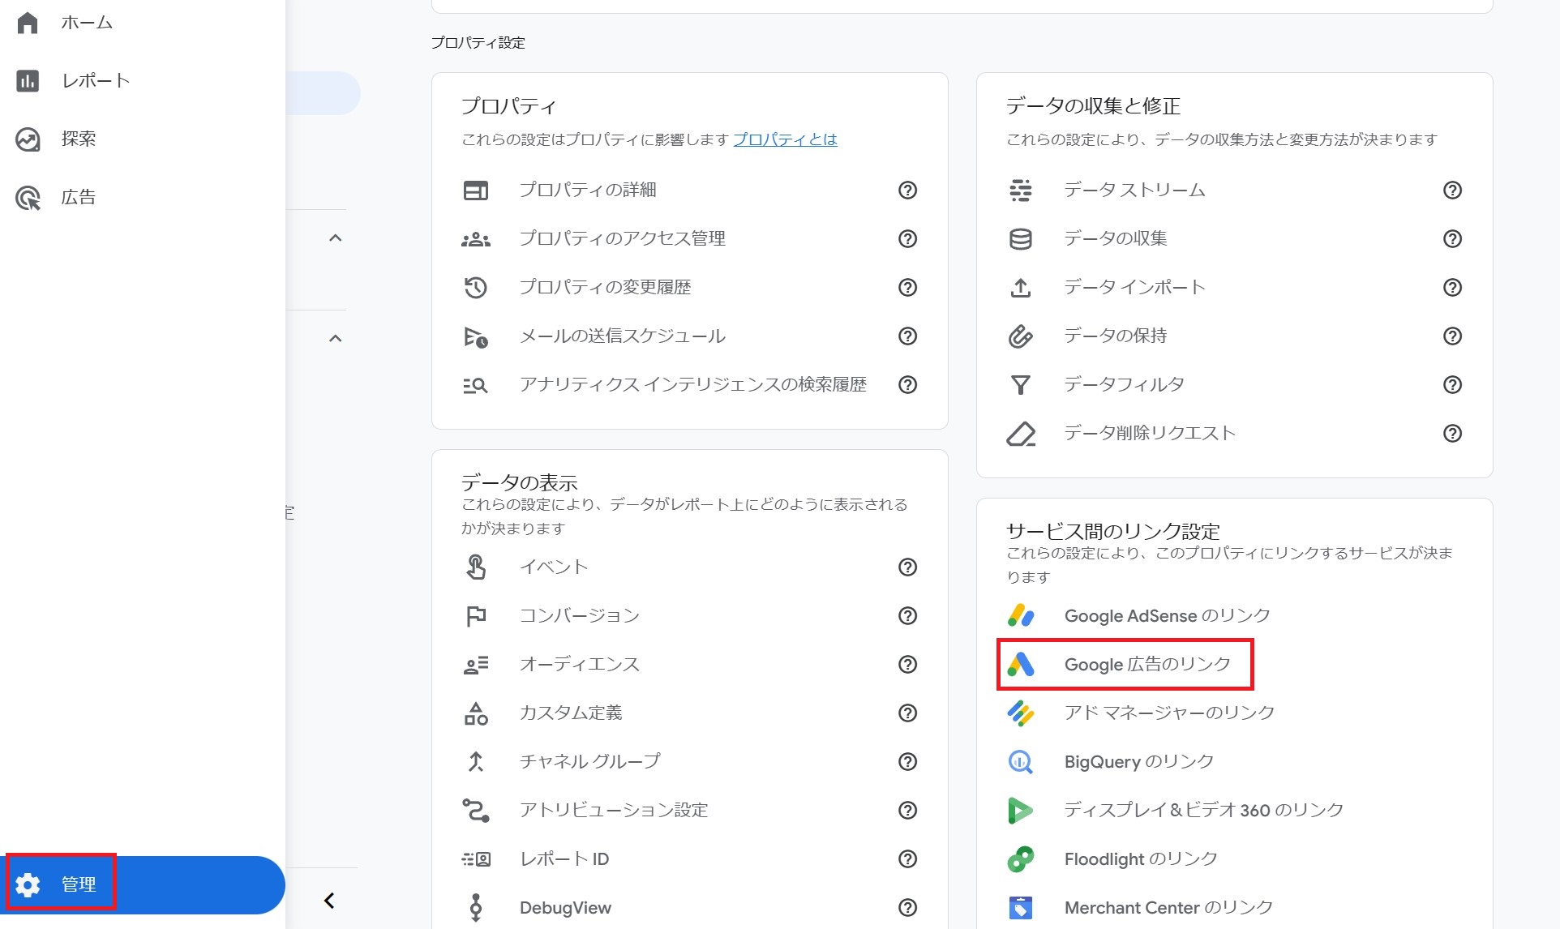The width and height of the screenshot is (1560, 929).
Task: Select the Google AdSense link icon
Action: click(1021, 615)
